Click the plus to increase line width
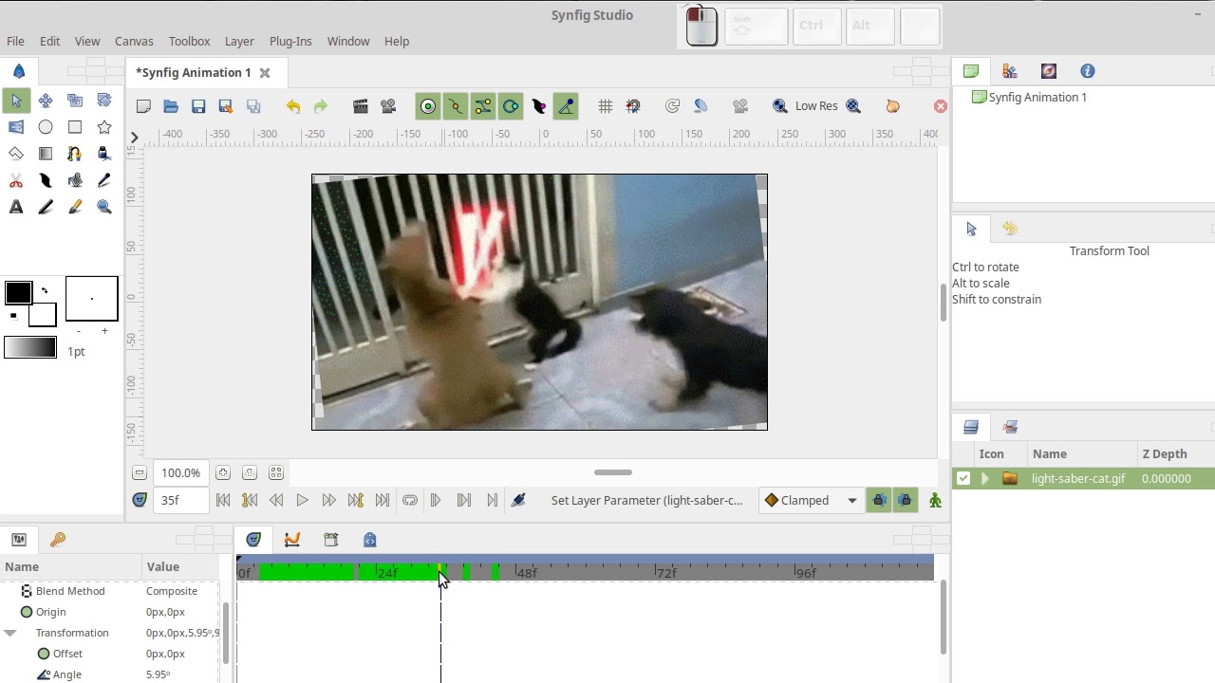 104,330
